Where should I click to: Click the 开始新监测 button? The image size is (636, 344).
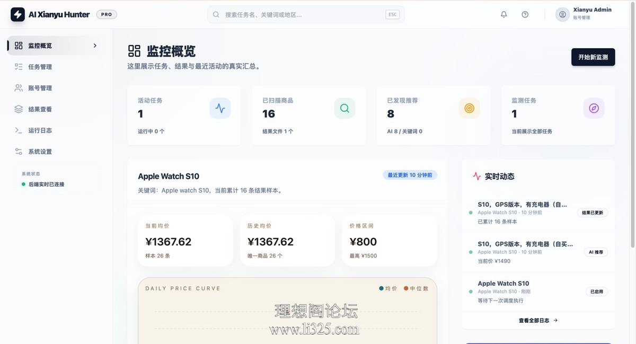(x=593, y=57)
